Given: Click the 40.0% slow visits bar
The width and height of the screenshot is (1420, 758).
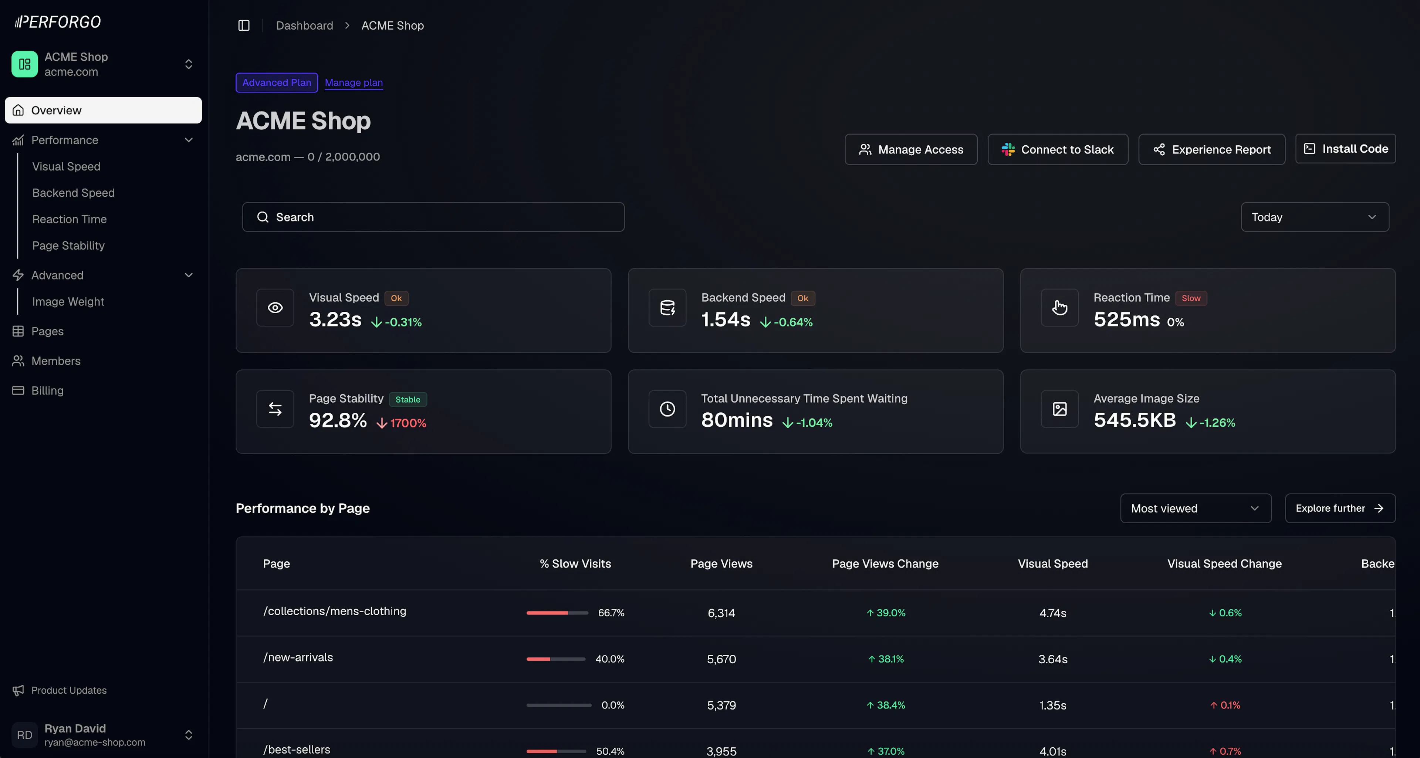Looking at the screenshot, I should coord(556,659).
